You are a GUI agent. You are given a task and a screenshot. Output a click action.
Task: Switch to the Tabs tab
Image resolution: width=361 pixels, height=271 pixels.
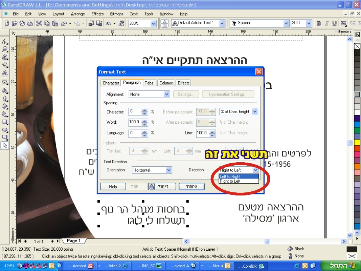149,83
